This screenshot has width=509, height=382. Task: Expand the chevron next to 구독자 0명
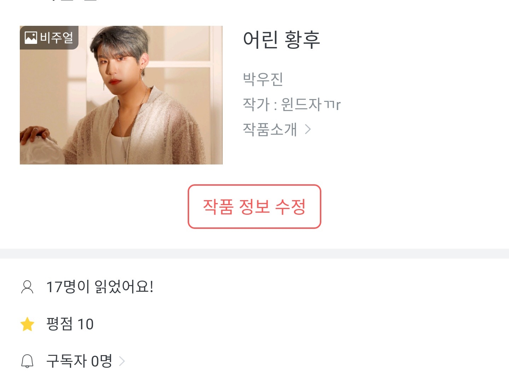pos(122,361)
